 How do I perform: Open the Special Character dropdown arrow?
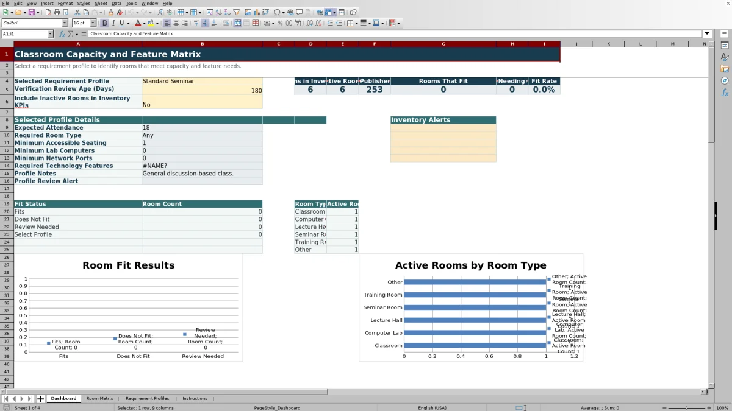(x=284, y=13)
